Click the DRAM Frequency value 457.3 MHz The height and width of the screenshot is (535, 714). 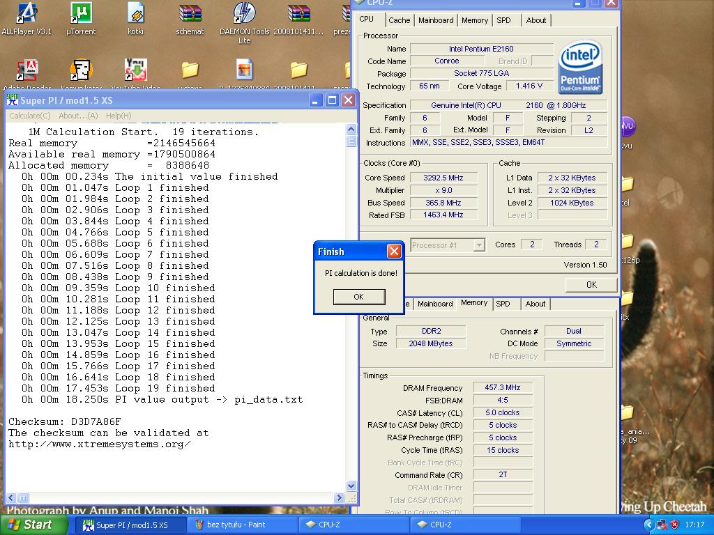pyautogui.click(x=503, y=387)
